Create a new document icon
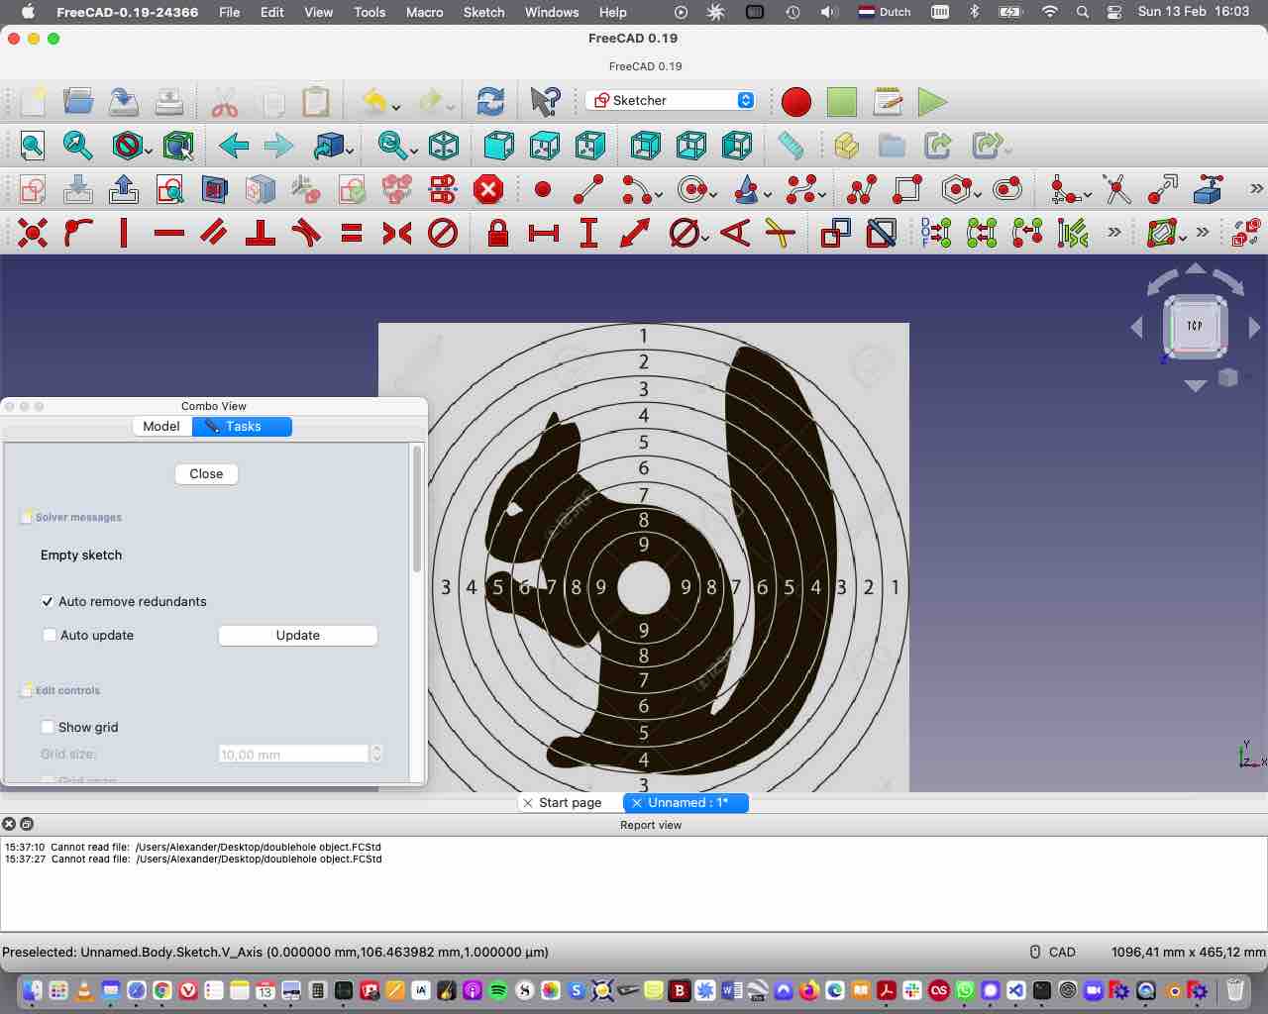This screenshot has width=1268, height=1014. 33,101
